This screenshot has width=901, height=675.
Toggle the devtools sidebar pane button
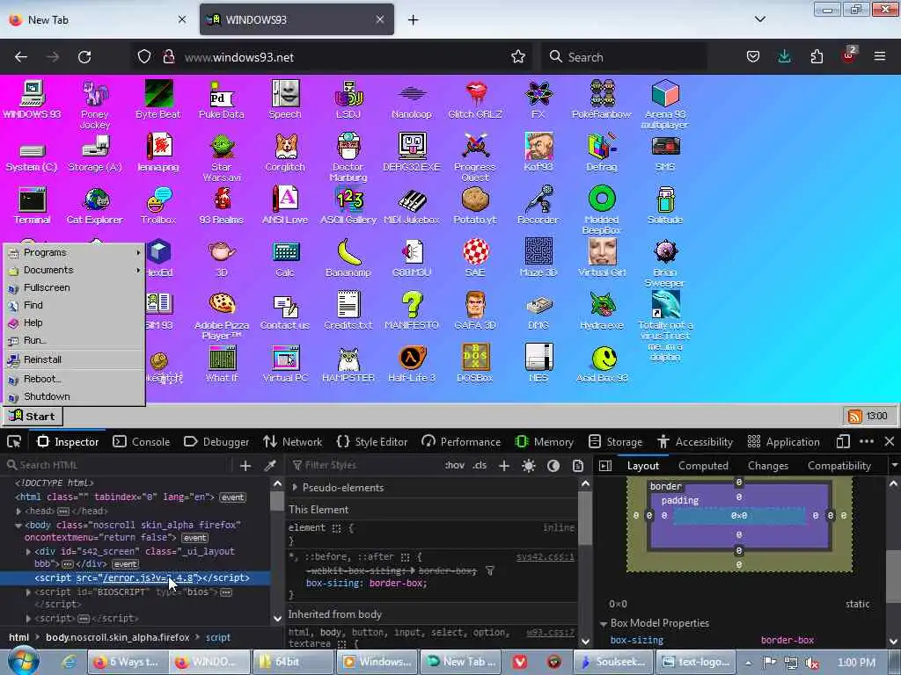[605, 466]
